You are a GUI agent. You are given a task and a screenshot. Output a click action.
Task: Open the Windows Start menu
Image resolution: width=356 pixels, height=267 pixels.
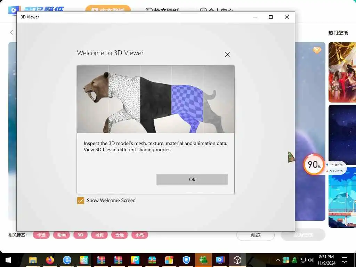click(x=8, y=260)
